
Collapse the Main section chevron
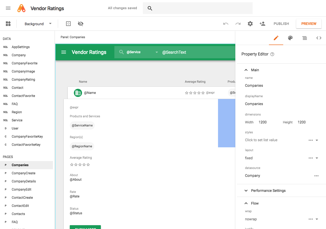(x=246, y=70)
